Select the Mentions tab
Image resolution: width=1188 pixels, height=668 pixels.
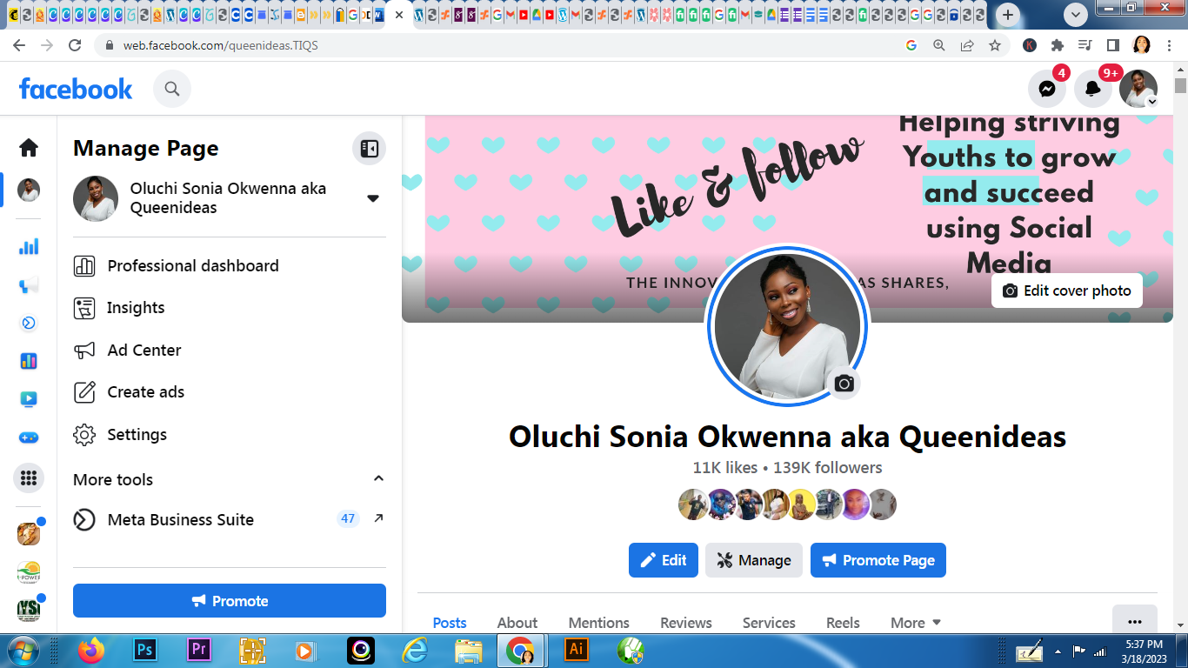(599, 623)
